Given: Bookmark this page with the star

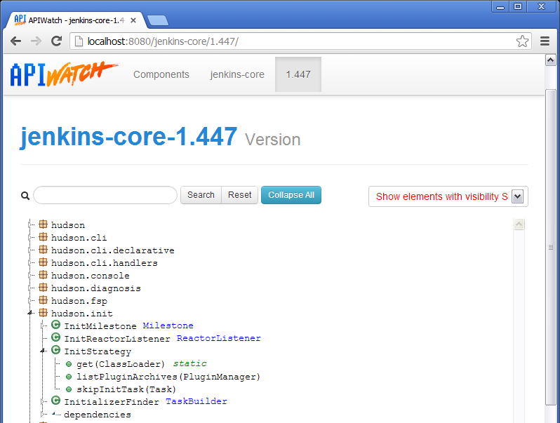Looking at the screenshot, I should (522, 41).
